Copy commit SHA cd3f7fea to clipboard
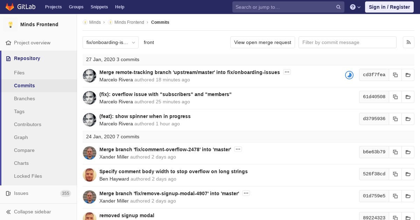The width and height of the screenshot is (420, 220). coord(395,75)
